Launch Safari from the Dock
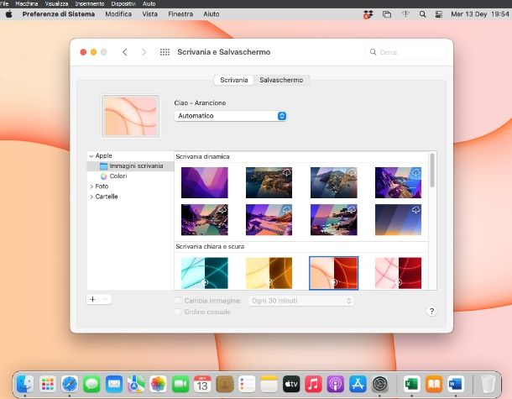512x399 pixels. 70,384
